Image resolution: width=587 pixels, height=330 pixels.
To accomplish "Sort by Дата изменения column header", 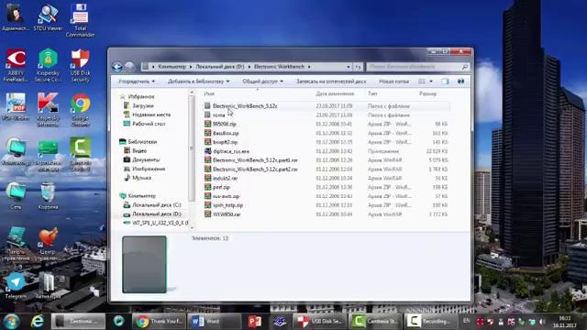I will point(335,93).
